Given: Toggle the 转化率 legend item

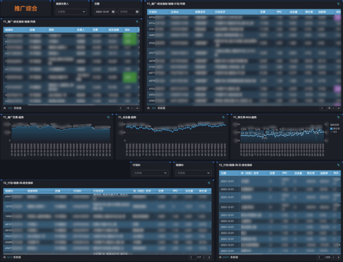Looking at the screenshot, I should pos(335,128).
